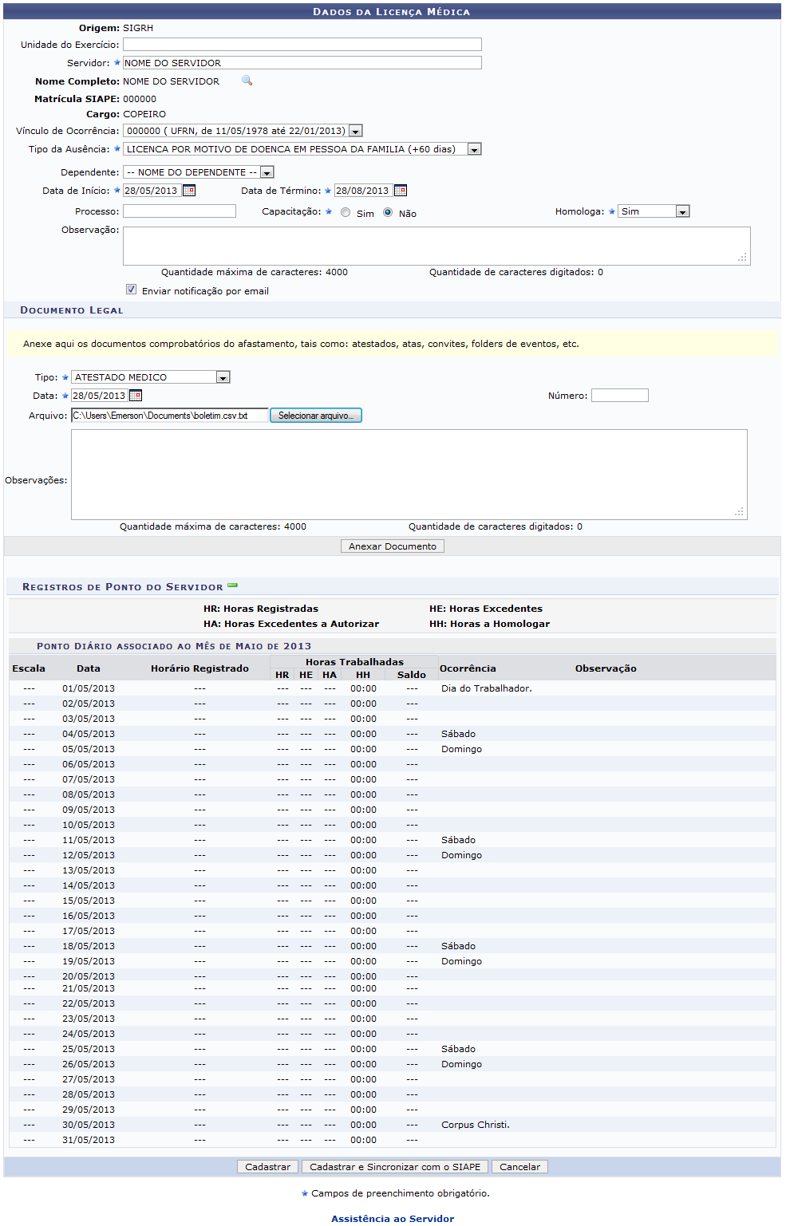Click the HH column header
Viewport: 786px width, 1226px height.
pos(363,675)
